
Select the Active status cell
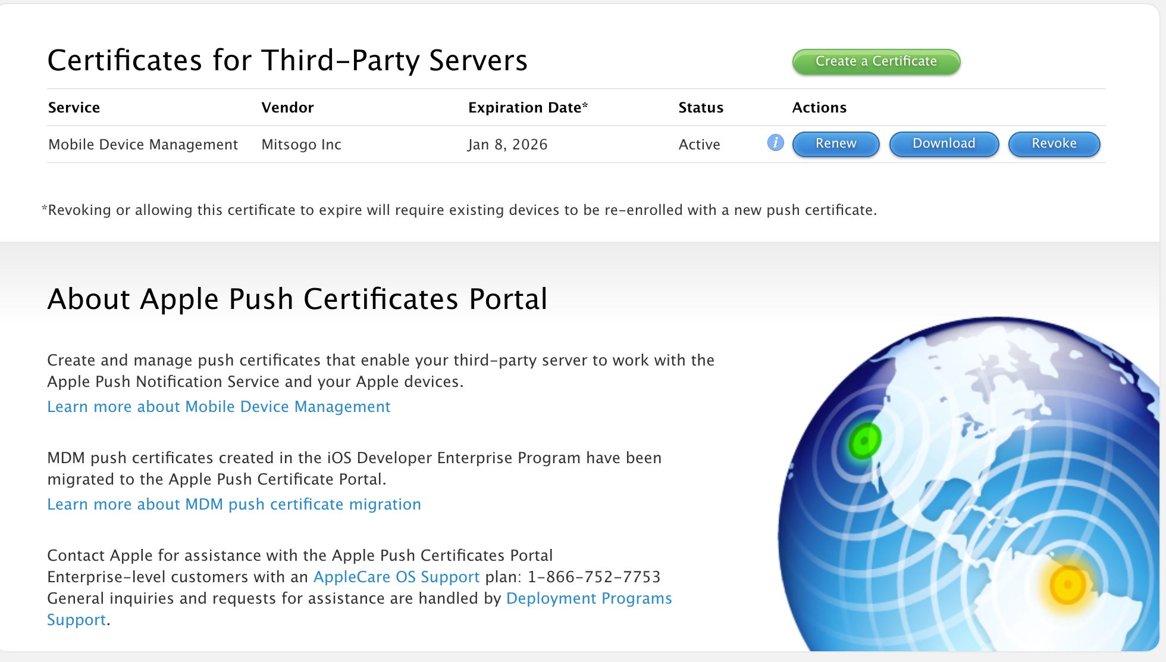(699, 145)
